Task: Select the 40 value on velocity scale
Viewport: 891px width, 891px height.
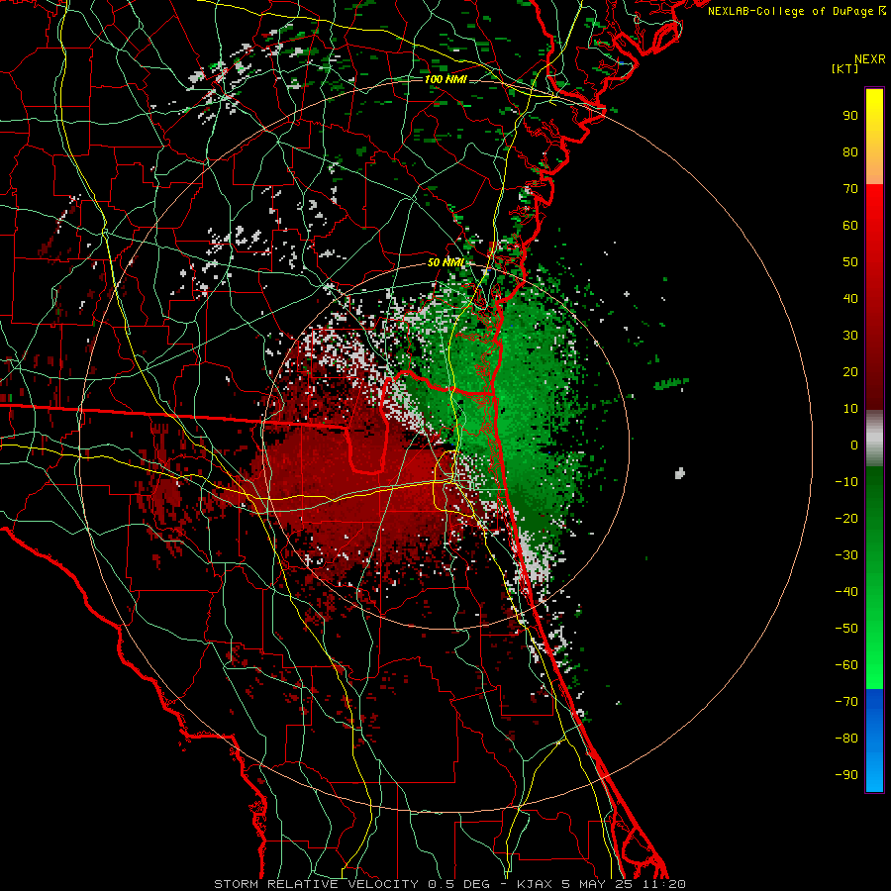Action: click(x=850, y=298)
